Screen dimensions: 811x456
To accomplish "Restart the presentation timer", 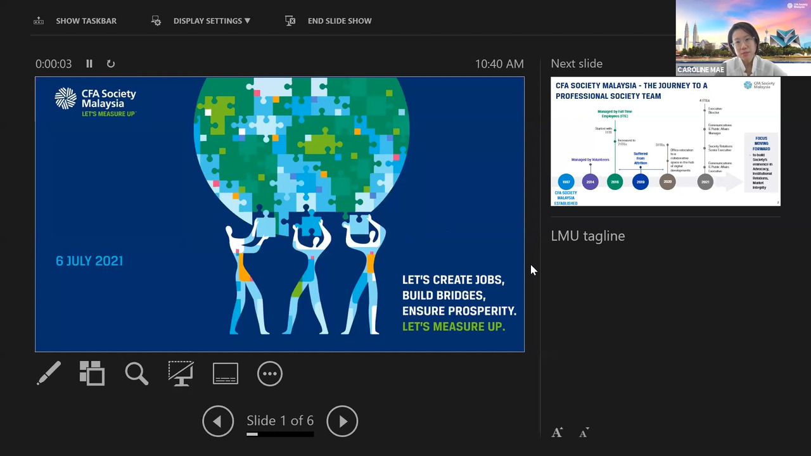I will (111, 64).
